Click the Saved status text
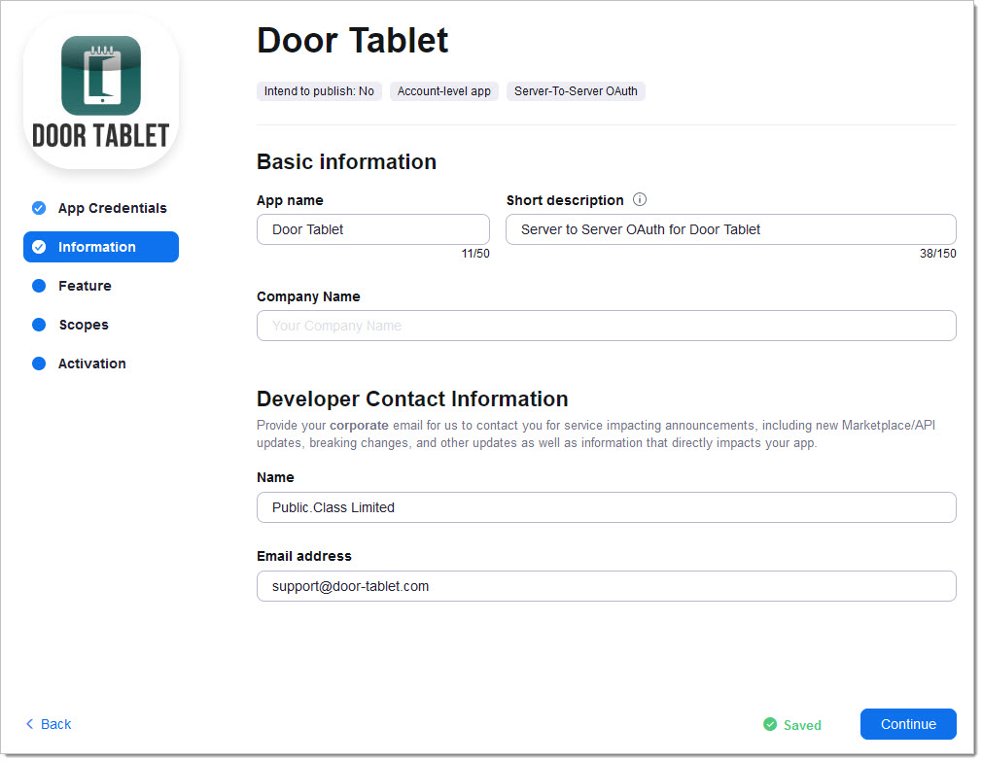The image size is (982, 762). coord(802,725)
